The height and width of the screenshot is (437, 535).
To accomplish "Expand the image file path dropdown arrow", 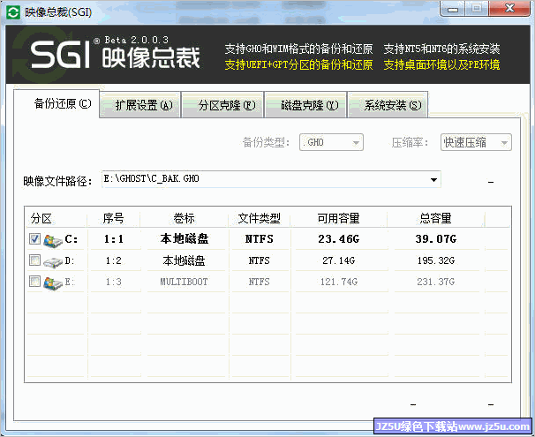I will click(433, 179).
